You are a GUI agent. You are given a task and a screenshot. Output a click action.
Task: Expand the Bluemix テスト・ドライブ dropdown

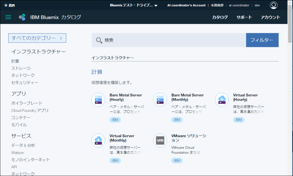point(134,5)
